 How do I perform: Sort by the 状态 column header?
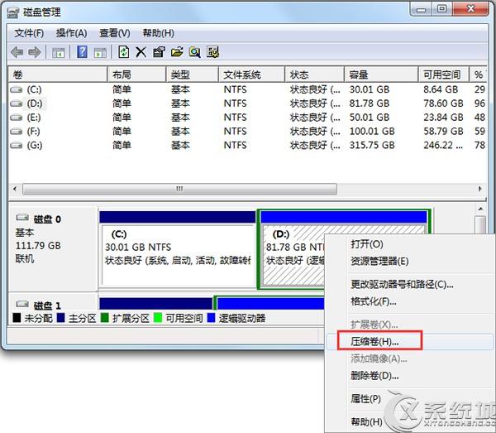pos(315,75)
